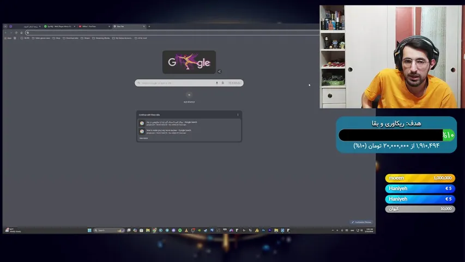Click the browser Back arrow
The width and height of the screenshot is (465, 262).
5,33
